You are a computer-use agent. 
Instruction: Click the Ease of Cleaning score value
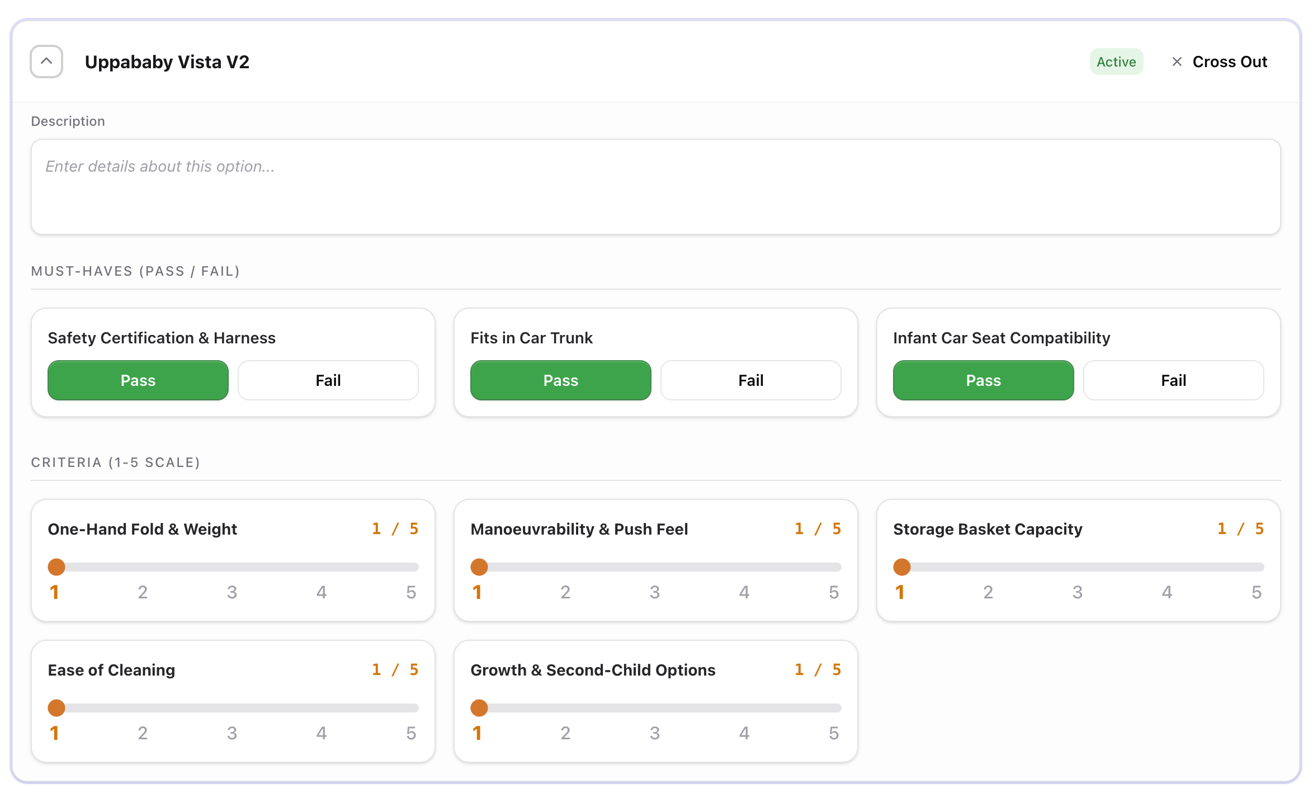coord(395,669)
